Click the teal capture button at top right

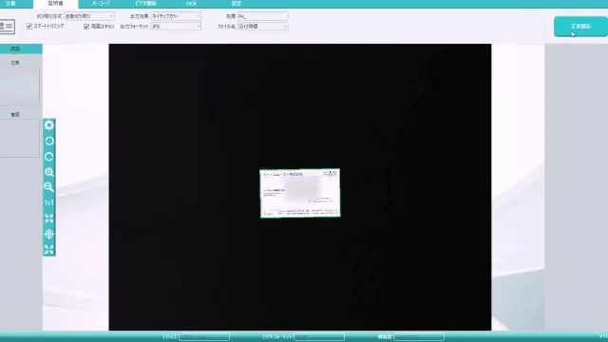(x=580, y=27)
